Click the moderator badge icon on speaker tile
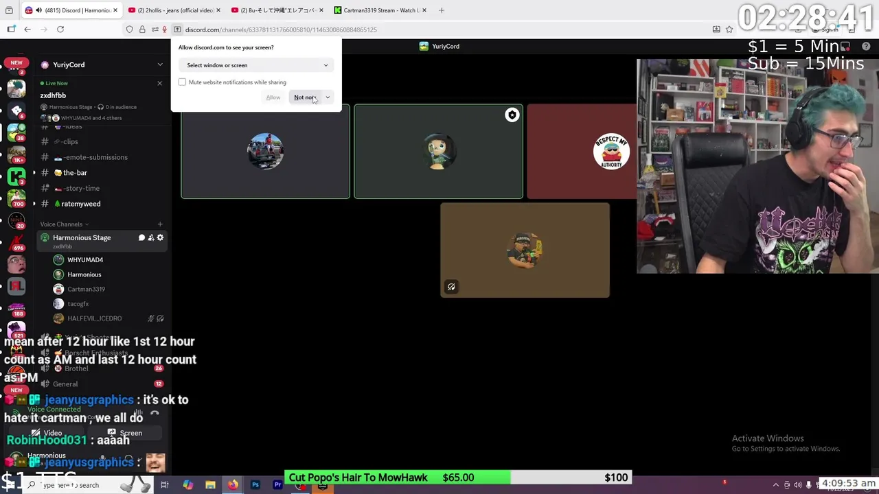Screen dimensions: 879x494 (512, 115)
